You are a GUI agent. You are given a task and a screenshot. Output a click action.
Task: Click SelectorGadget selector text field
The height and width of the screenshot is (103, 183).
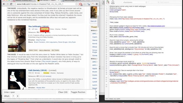pyautogui.click(x=30, y=92)
